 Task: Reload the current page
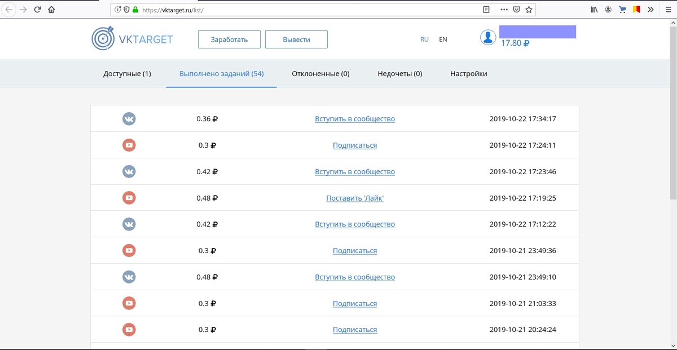click(x=37, y=10)
